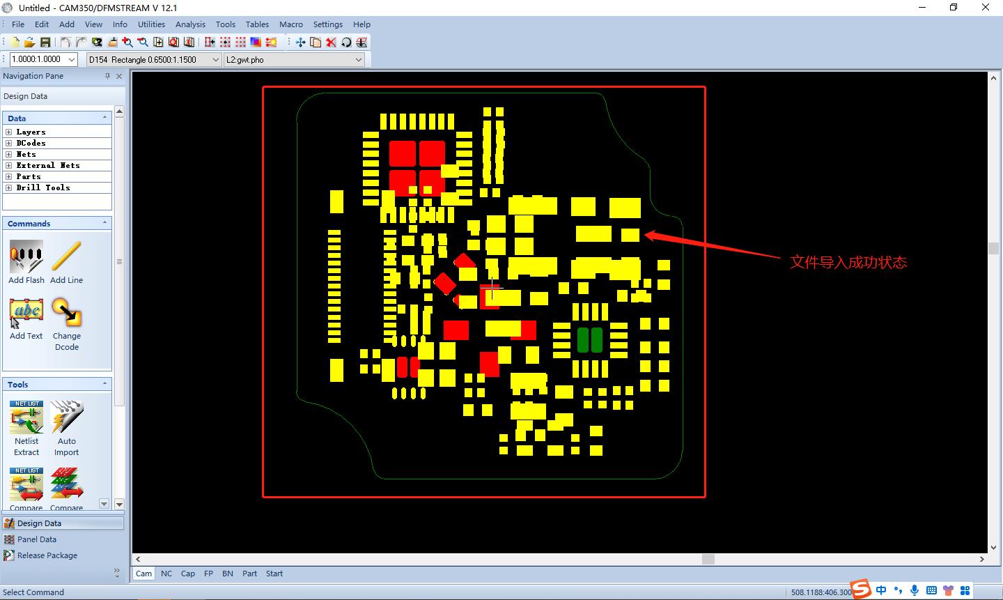Pin the Navigation Pane with pushpin
Screen dimensions: 1003x600
[107, 76]
